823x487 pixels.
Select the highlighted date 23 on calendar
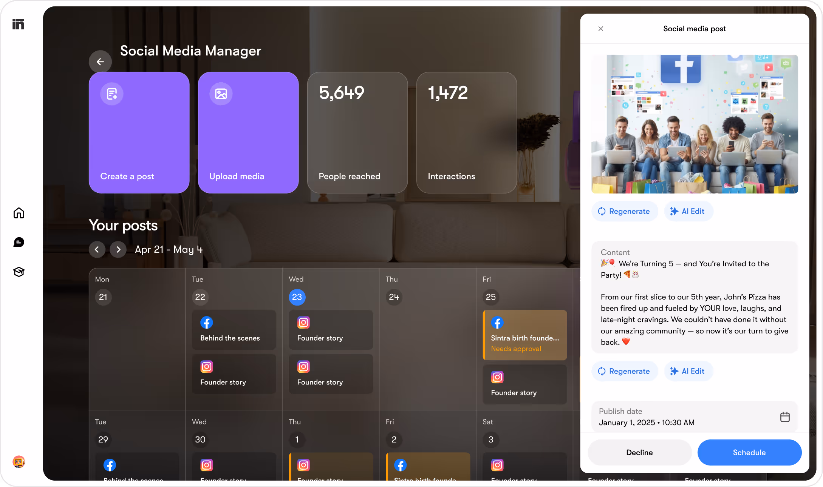297,297
